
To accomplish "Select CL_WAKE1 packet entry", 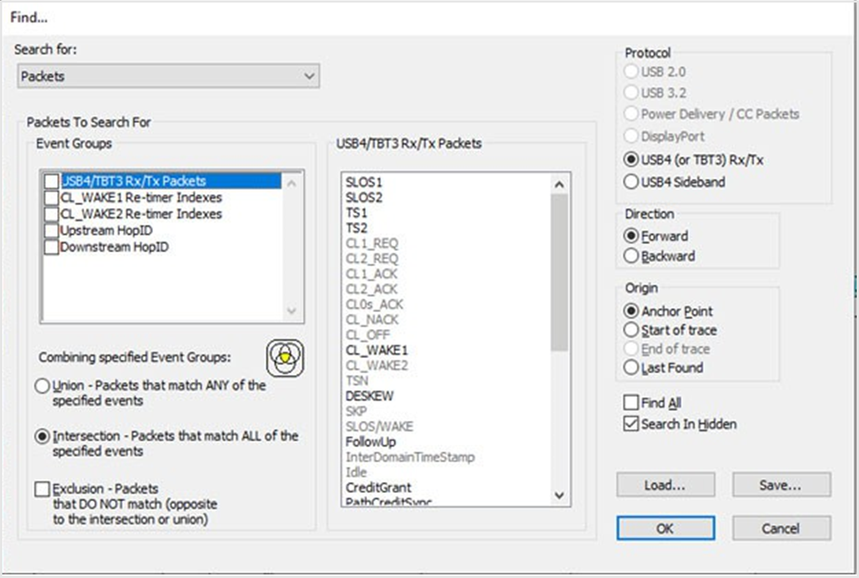I will tap(376, 350).
